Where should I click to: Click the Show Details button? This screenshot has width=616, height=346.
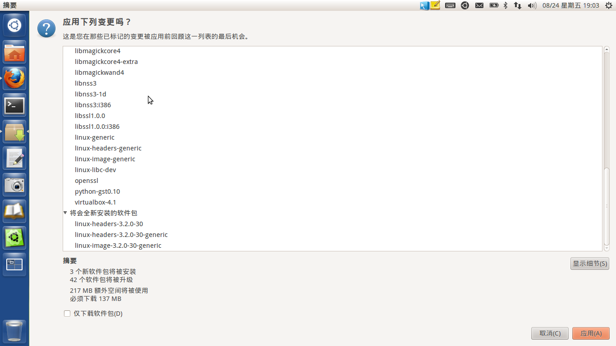[x=590, y=264]
